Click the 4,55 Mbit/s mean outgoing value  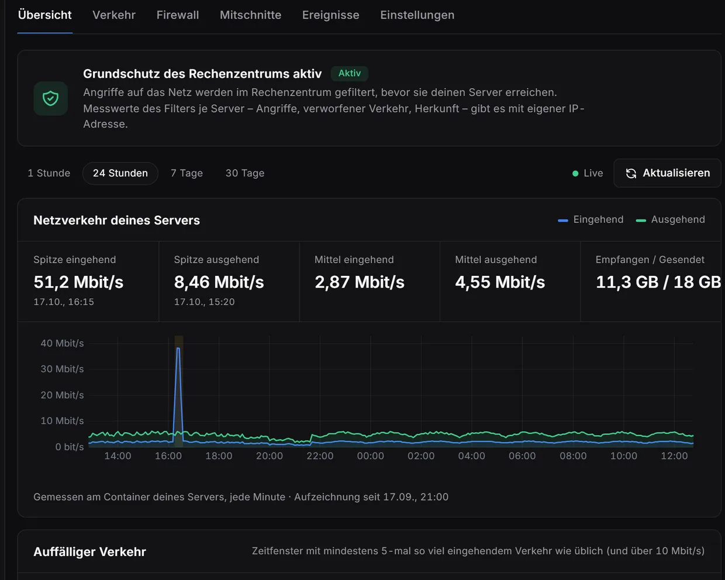click(x=500, y=282)
